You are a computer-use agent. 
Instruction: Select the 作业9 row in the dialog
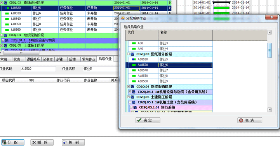coord(170,81)
